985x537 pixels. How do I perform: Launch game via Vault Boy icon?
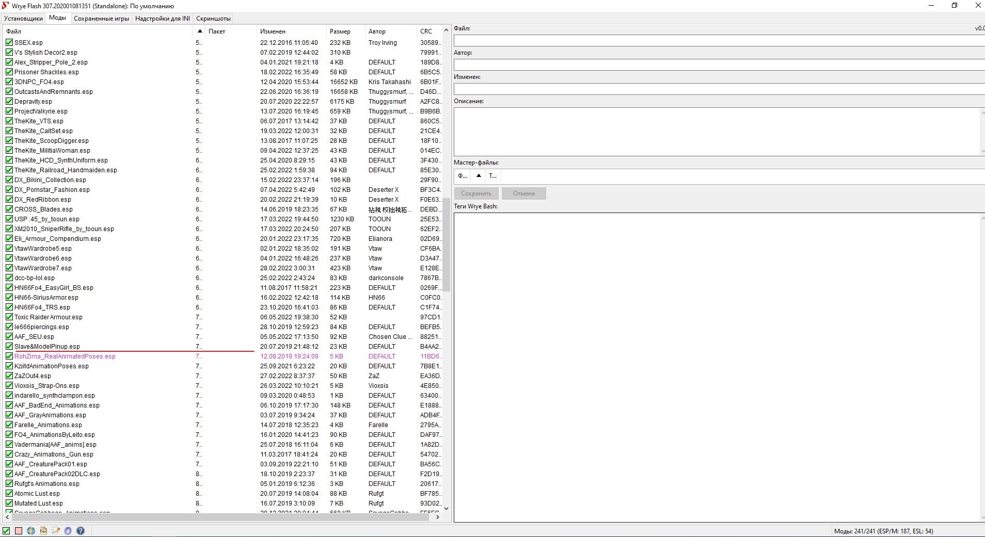click(31, 531)
